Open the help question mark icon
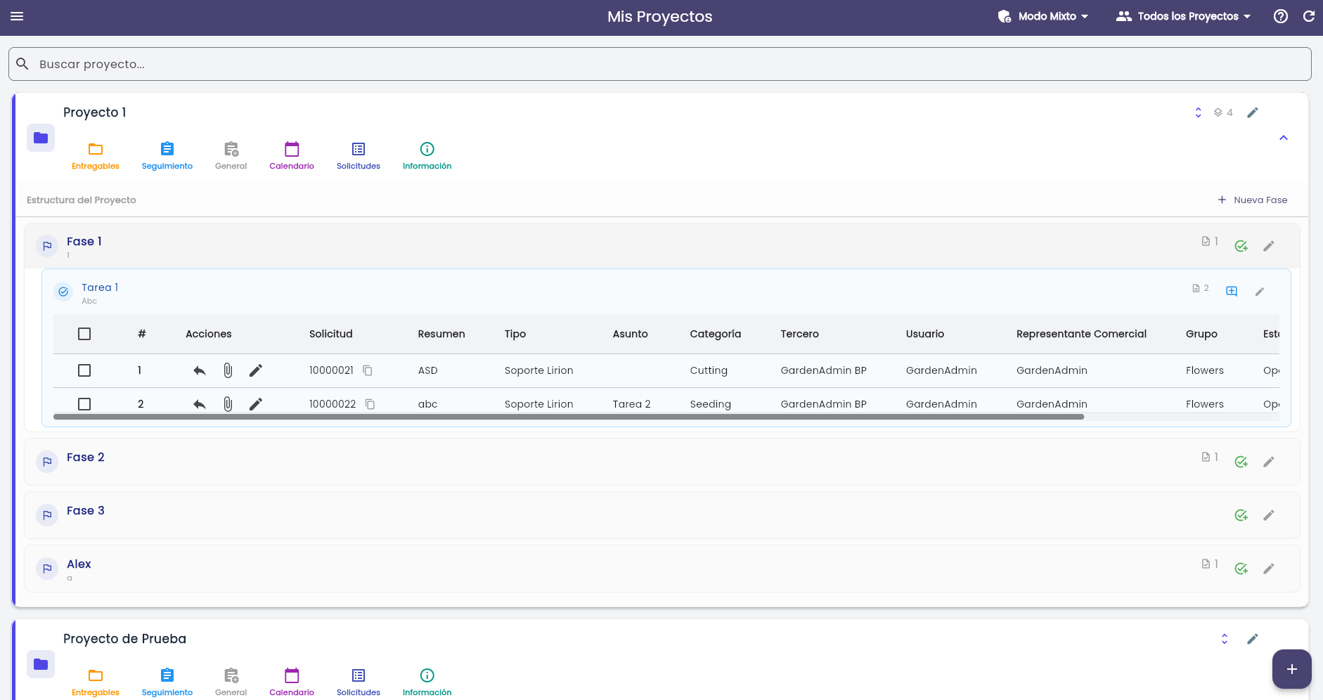1323x700 pixels. pos(1281,16)
